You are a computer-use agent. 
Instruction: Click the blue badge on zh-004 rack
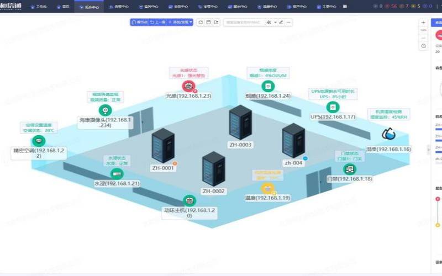pos(305,158)
